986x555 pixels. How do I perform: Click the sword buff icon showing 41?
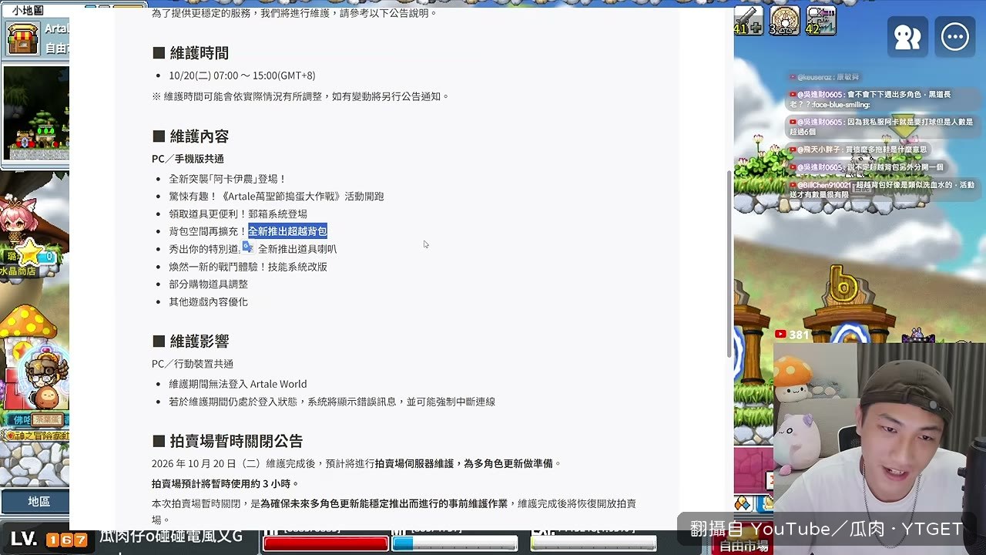coord(748,21)
